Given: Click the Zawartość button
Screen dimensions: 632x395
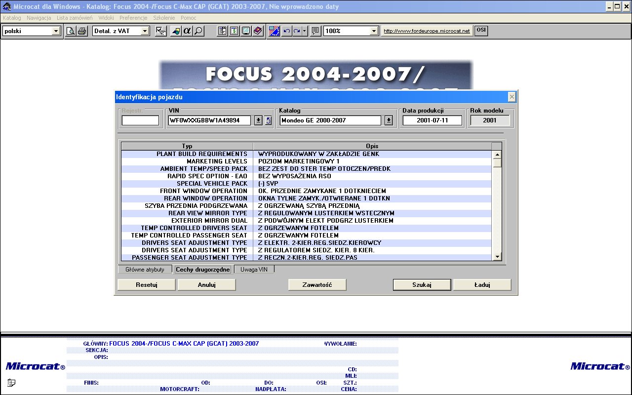Looking at the screenshot, I should (x=317, y=285).
